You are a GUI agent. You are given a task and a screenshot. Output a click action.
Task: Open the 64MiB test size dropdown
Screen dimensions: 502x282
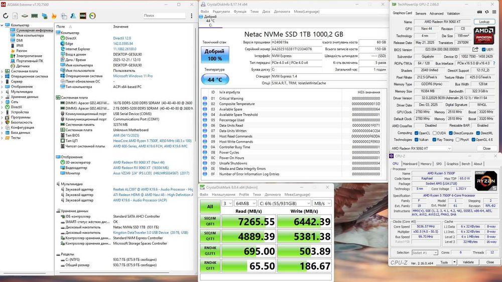(245, 204)
